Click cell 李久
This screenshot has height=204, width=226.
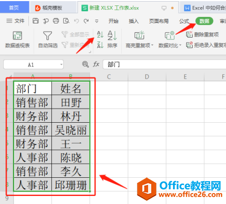[70, 171]
